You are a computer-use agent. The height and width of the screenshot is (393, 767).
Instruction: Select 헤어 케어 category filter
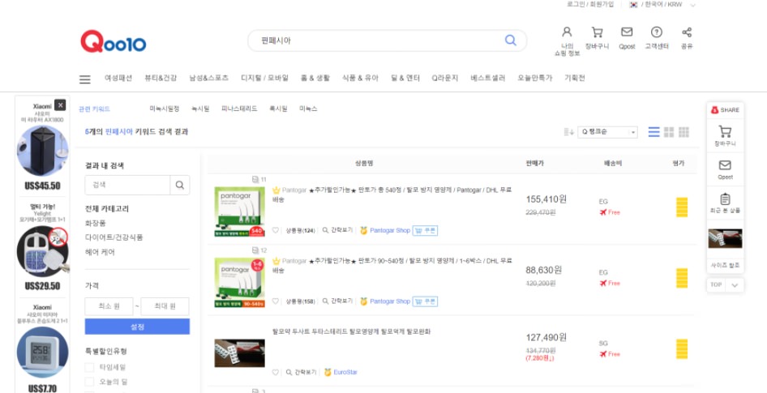(100, 252)
